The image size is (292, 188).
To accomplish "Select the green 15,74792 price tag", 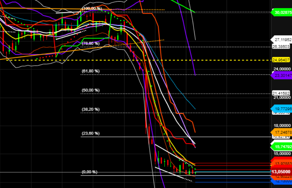I will tap(282, 147).
